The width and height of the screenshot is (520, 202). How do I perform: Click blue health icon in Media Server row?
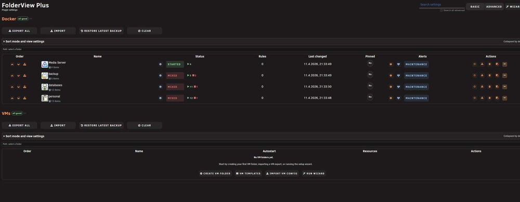[399, 64]
